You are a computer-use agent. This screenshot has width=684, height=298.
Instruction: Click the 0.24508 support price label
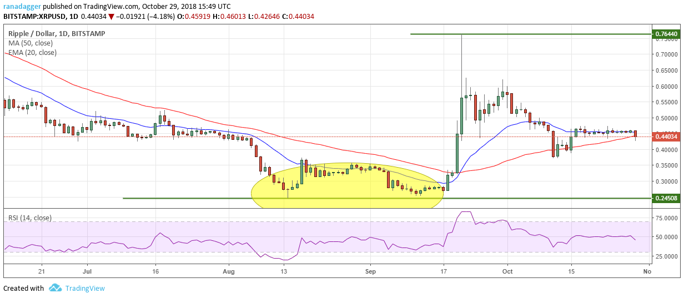(x=666, y=198)
